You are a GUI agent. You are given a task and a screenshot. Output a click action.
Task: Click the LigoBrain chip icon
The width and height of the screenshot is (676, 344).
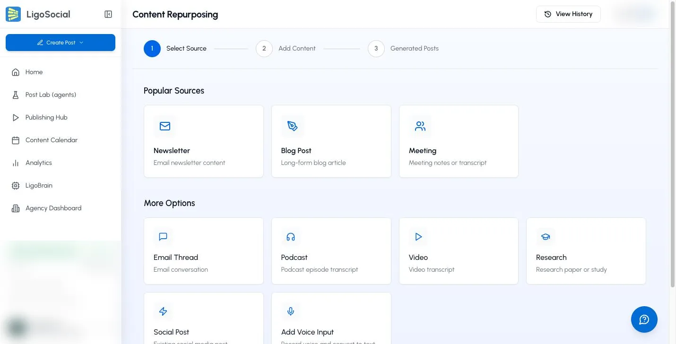point(16,186)
